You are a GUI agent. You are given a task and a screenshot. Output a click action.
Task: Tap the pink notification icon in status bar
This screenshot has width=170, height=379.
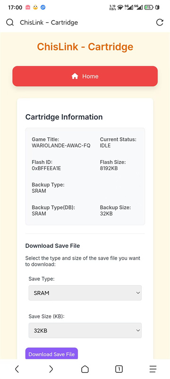coord(28,8)
